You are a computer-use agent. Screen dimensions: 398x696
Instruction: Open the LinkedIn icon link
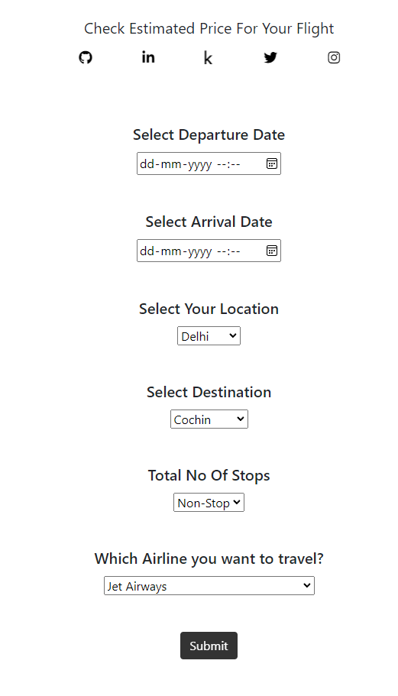coord(148,57)
